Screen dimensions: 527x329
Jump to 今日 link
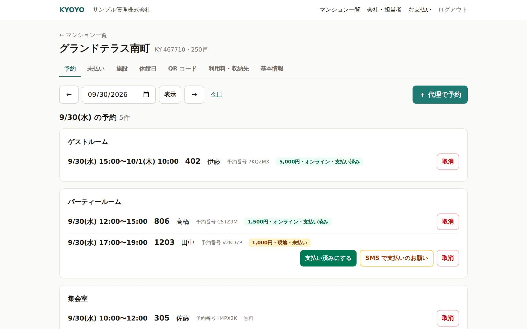pos(216,95)
